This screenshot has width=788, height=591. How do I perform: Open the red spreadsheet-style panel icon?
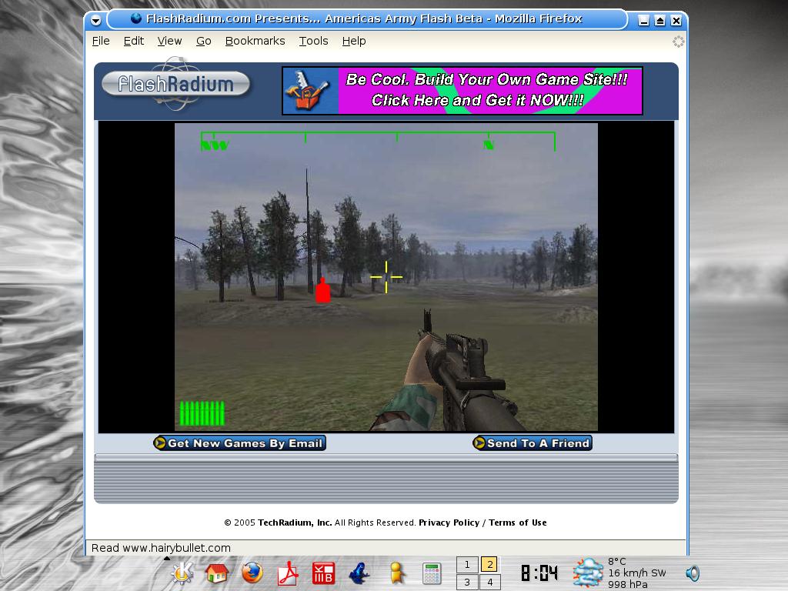[323, 573]
